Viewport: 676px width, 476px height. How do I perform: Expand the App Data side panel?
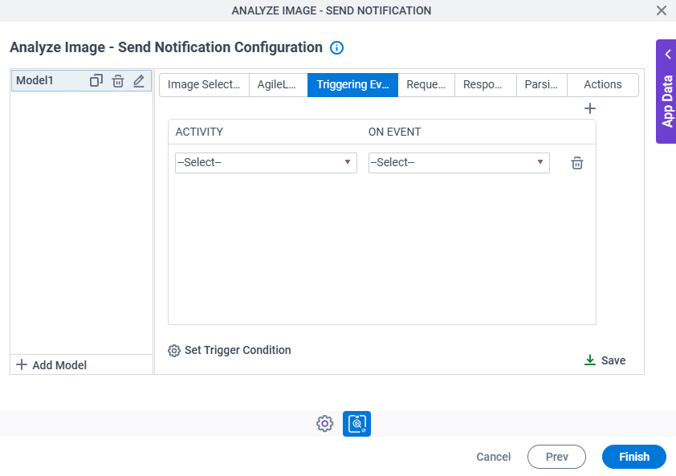[x=666, y=92]
